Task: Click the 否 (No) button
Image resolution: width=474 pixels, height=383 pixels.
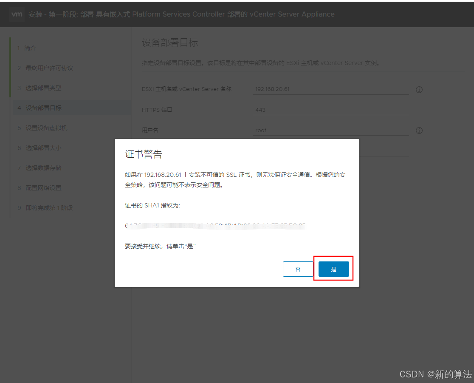Action: pos(298,269)
